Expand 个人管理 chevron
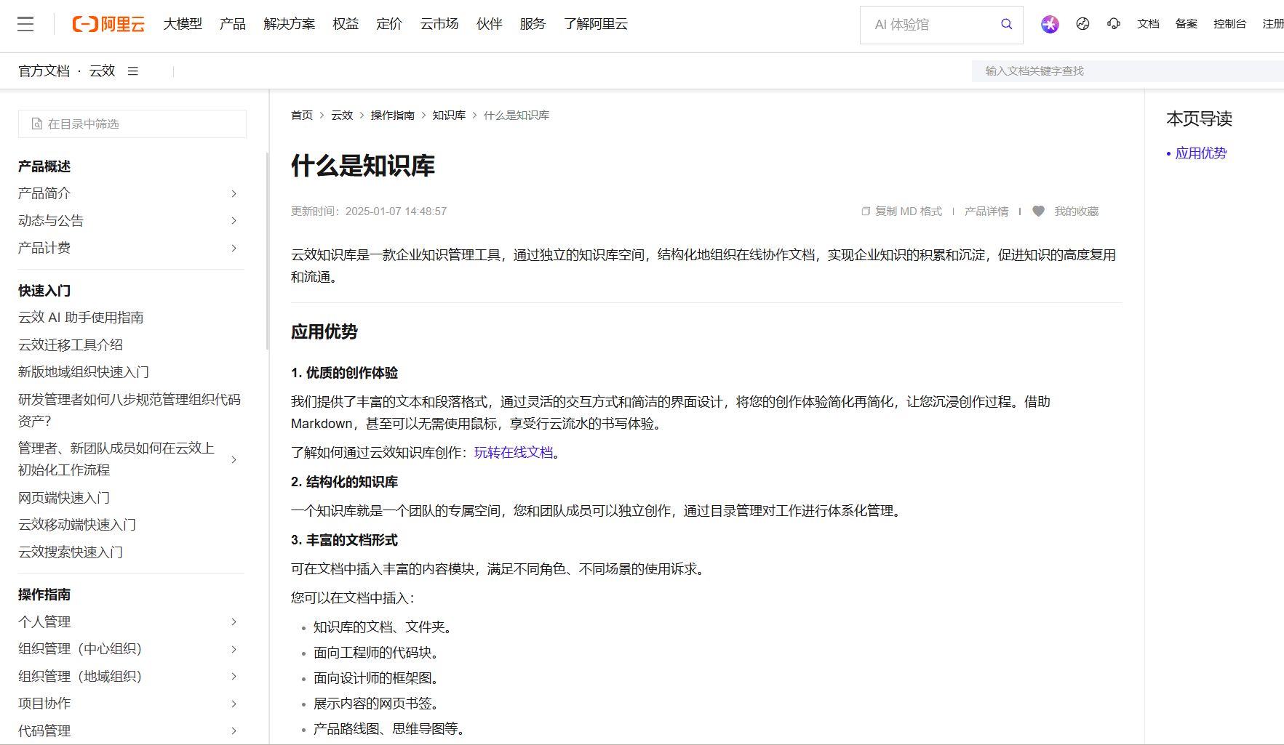The height and width of the screenshot is (745, 1284). 234,622
